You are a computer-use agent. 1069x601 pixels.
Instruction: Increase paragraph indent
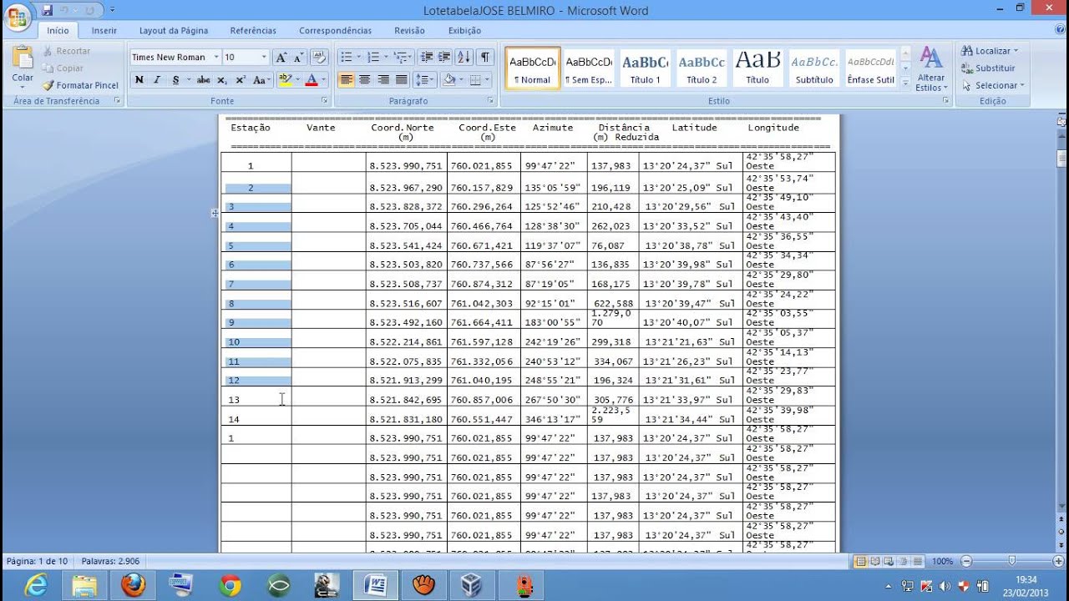coord(444,58)
